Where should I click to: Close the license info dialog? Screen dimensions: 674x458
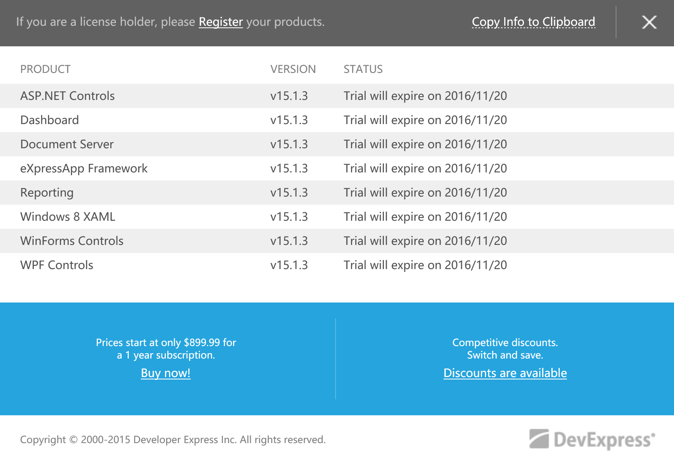click(x=649, y=22)
